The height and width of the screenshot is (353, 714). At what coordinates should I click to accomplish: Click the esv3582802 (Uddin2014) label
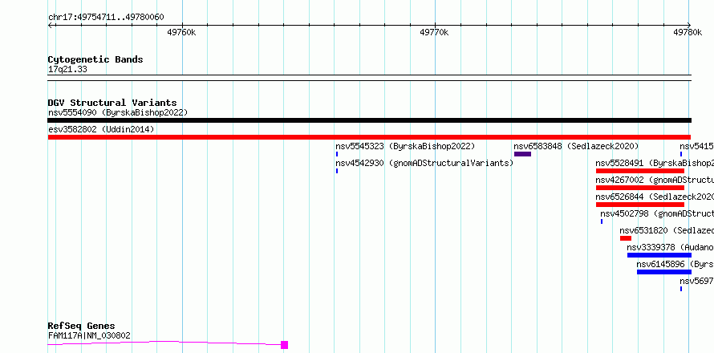(x=101, y=129)
